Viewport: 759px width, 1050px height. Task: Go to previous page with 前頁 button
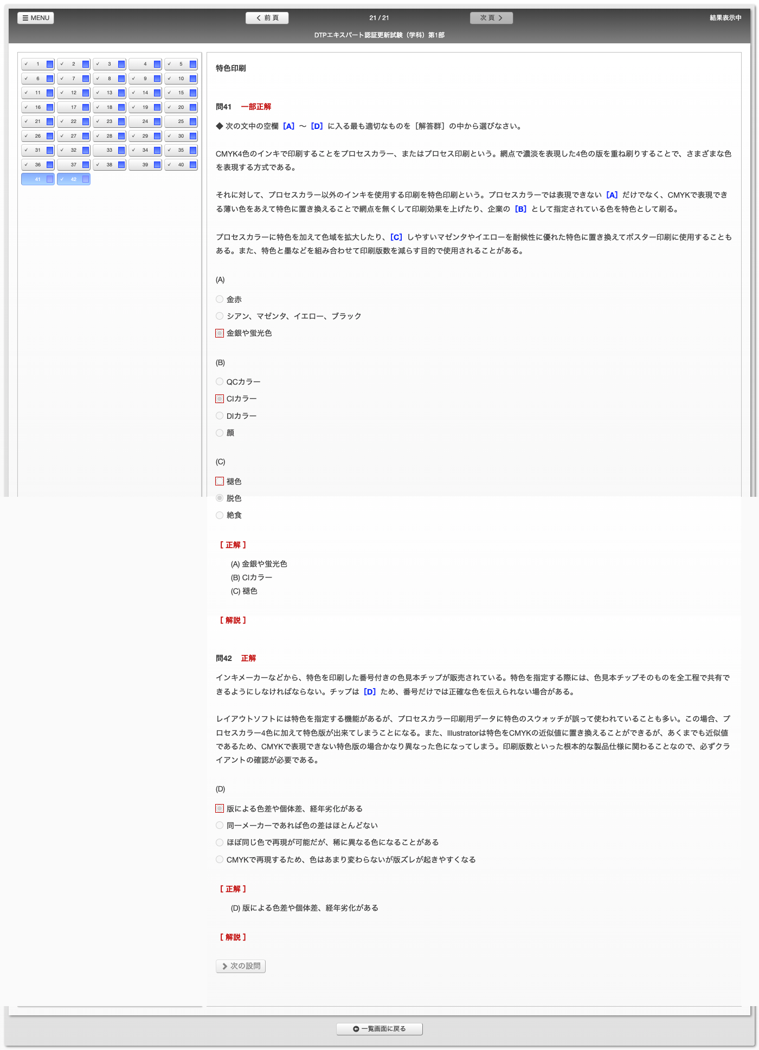click(x=267, y=18)
